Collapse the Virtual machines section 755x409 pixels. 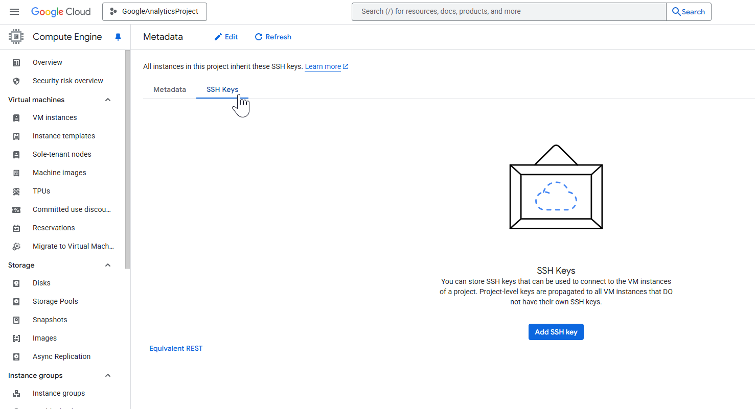(108, 100)
